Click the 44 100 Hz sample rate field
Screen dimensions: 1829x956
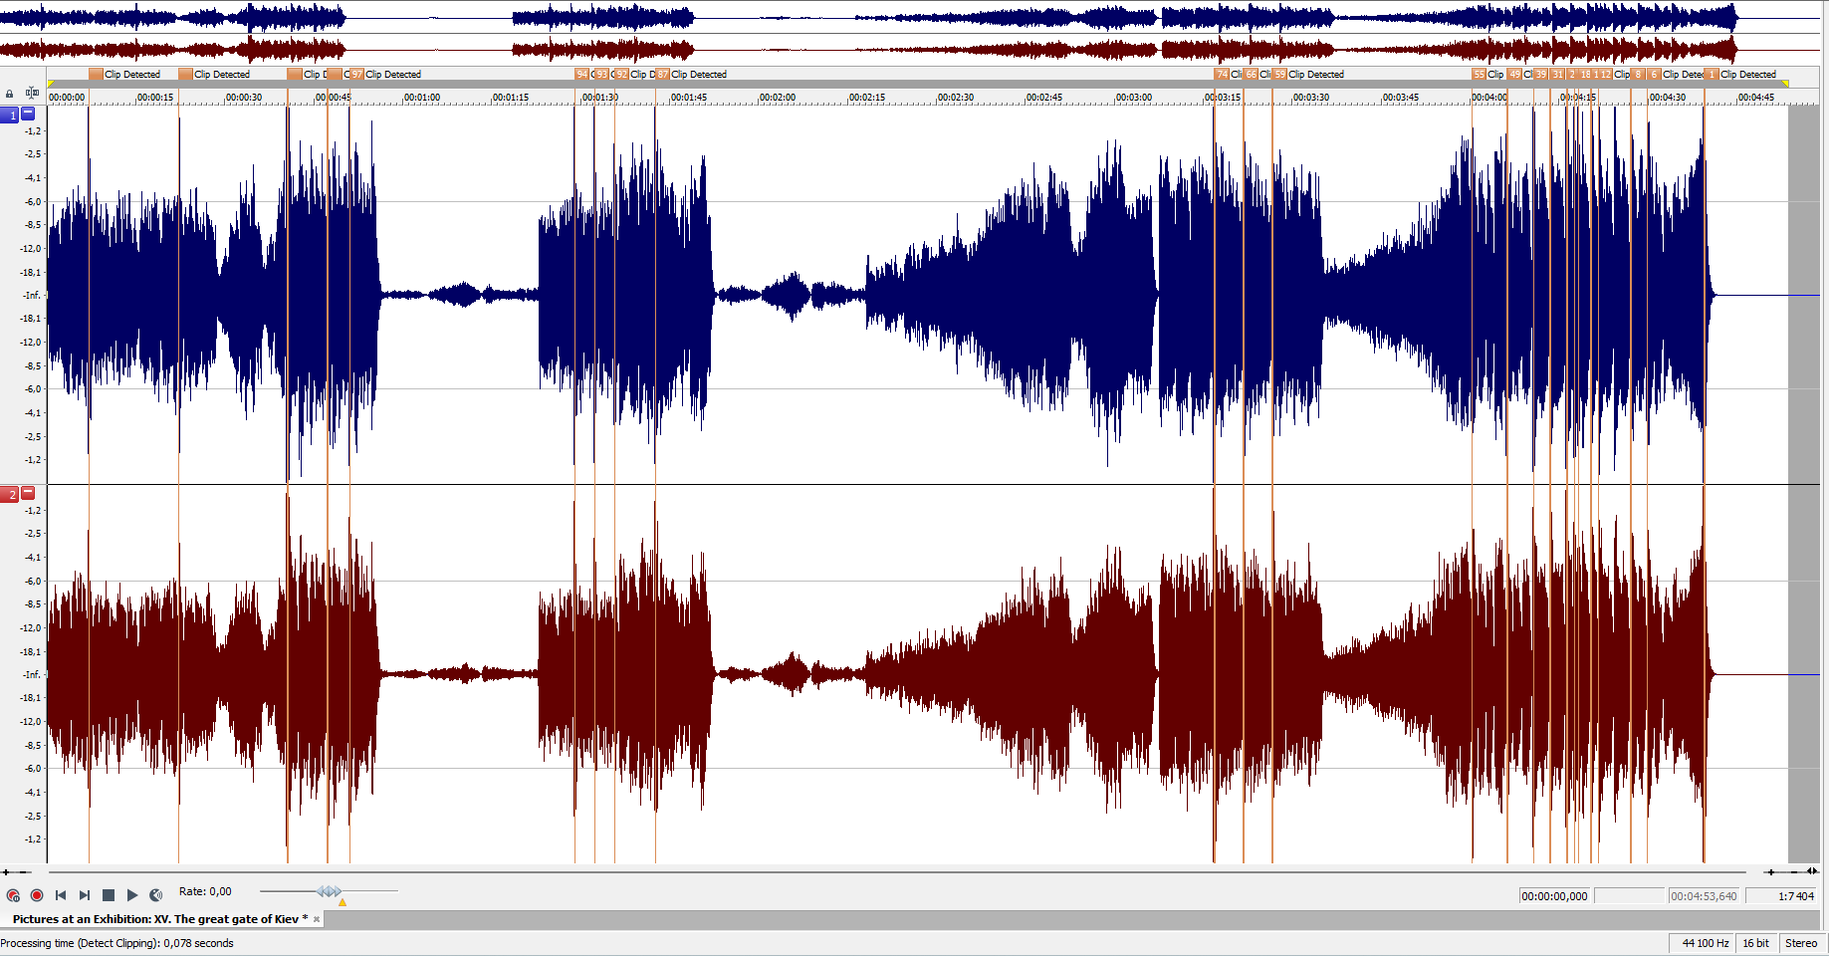coord(1705,943)
